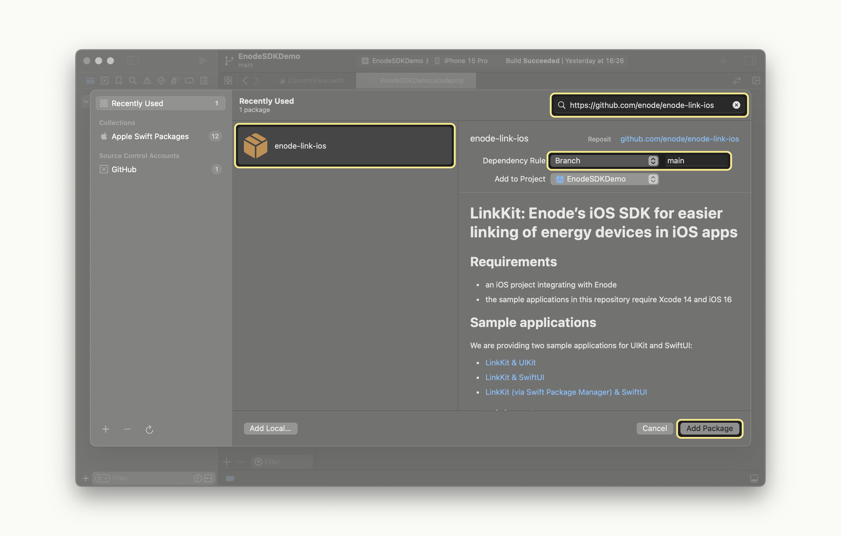Open the Source Control navigator icon
The image size is (841, 536).
(x=104, y=80)
